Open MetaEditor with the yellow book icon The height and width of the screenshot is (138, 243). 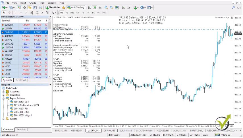(x=64, y=7)
